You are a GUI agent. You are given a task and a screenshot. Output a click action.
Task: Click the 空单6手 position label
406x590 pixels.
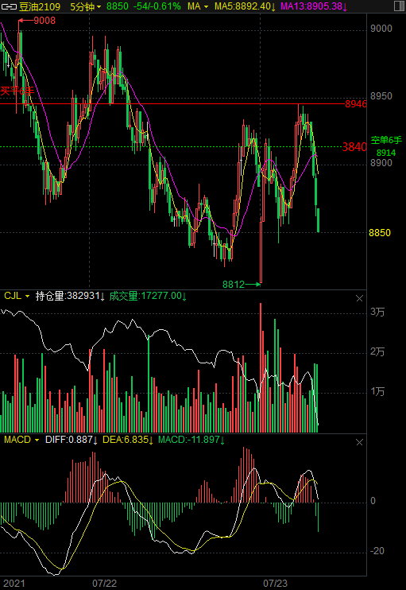[x=386, y=141]
